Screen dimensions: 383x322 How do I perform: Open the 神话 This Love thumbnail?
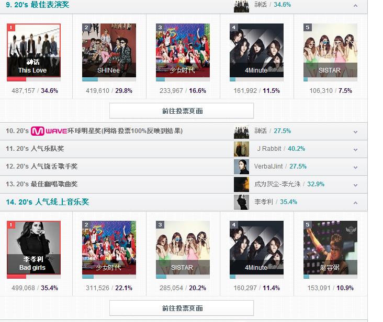point(33,51)
